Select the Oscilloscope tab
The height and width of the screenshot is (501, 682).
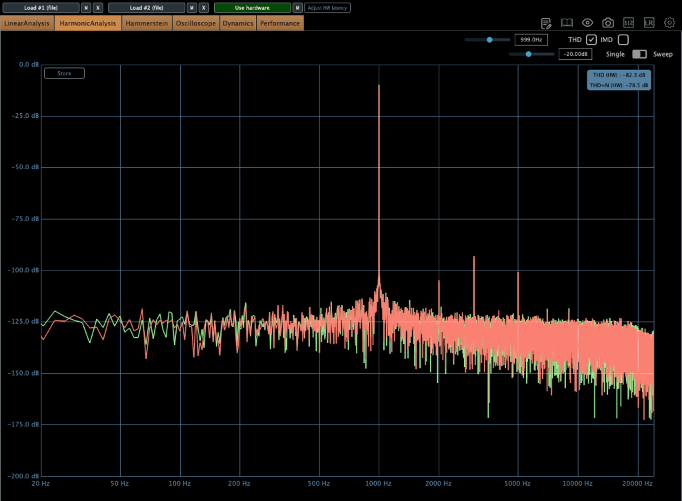(x=196, y=23)
